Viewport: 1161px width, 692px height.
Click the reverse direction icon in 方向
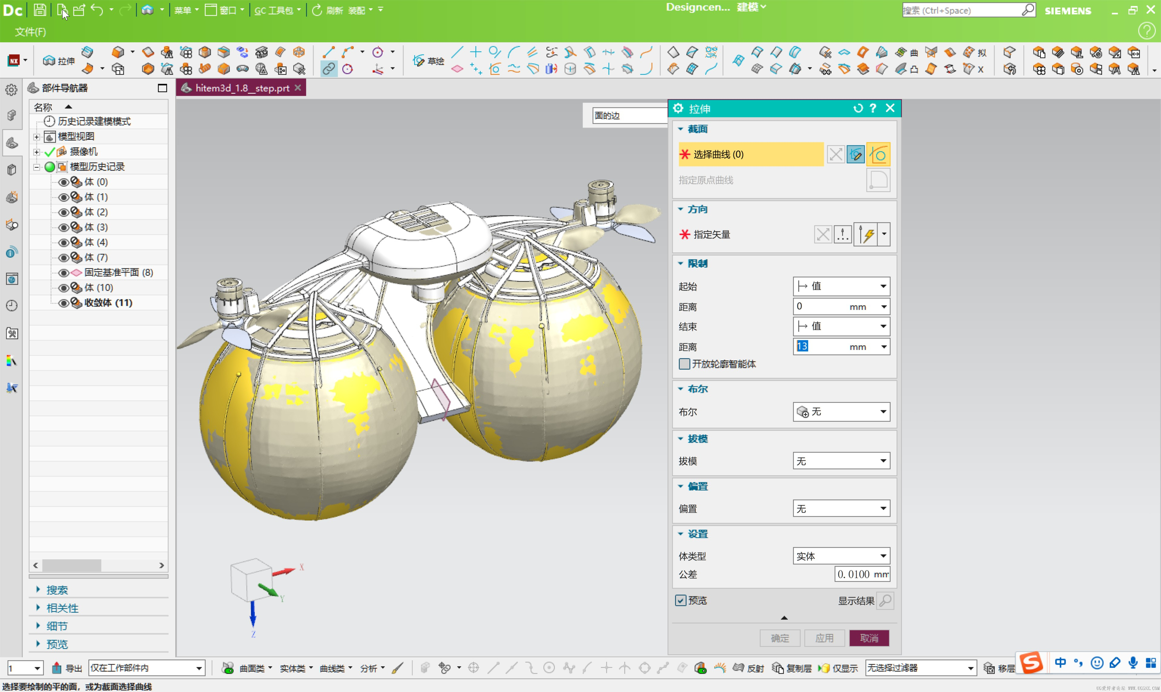823,234
